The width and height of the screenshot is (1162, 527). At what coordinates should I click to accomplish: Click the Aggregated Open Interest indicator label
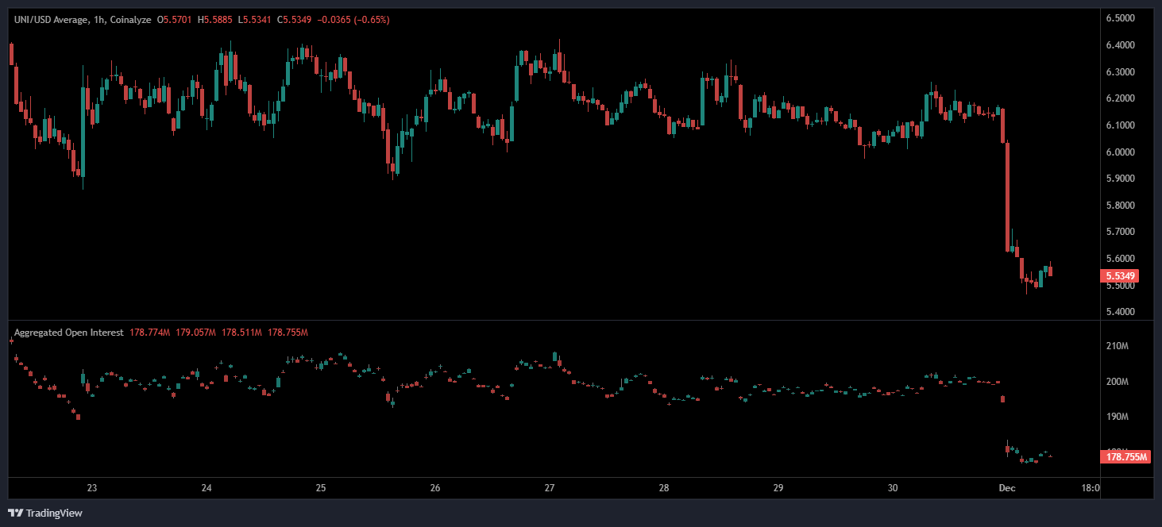[68, 333]
